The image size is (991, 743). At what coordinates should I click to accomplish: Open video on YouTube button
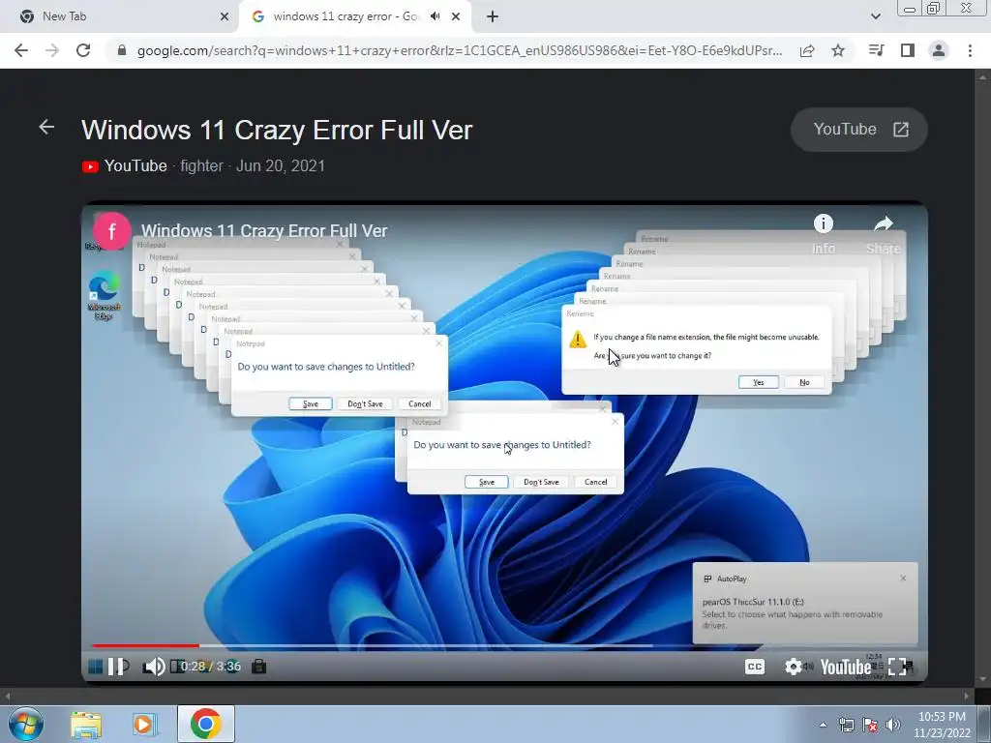click(x=859, y=130)
